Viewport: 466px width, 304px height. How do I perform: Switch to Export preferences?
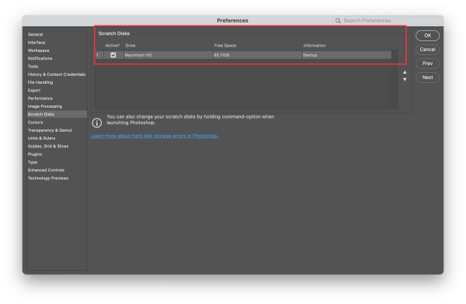pos(34,90)
